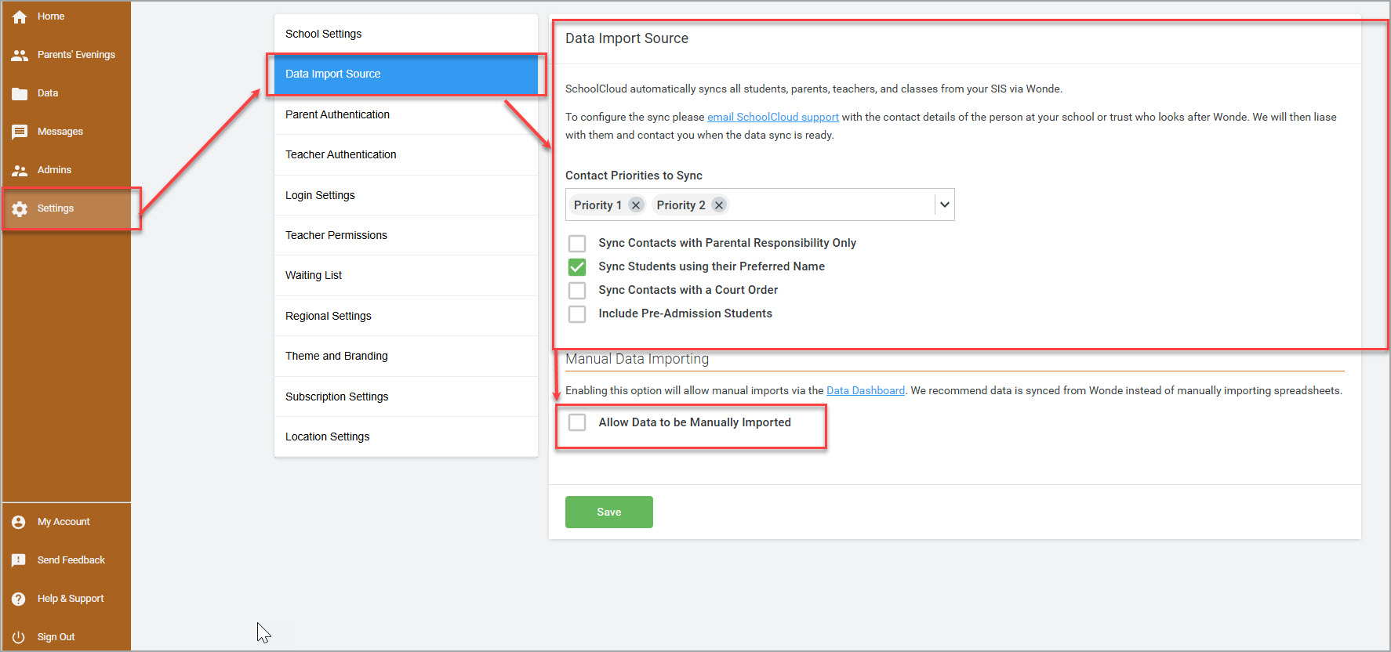
Task: Click the Help & Support question icon
Action: tap(19, 599)
